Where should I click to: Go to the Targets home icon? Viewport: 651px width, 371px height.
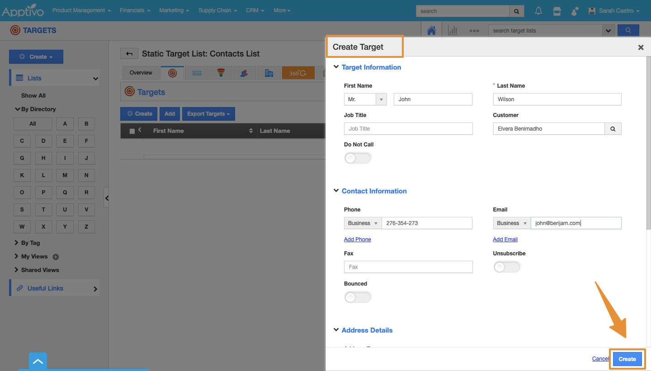pos(431,30)
